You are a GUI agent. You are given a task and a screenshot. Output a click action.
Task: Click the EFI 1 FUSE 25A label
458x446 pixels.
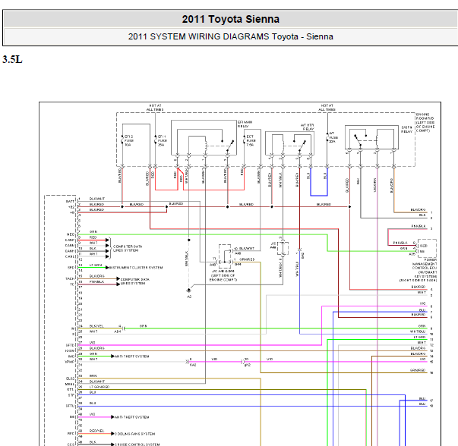click(x=162, y=140)
